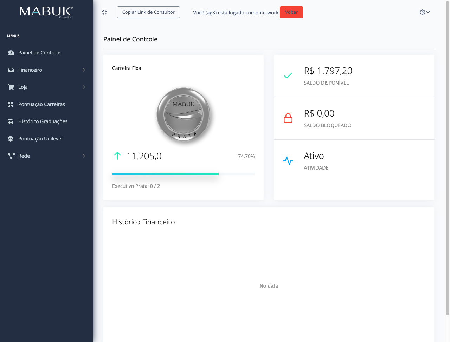Click the dashboard gauge icon in sidebar
Image resolution: width=450 pixels, height=342 pixels.
11,53
